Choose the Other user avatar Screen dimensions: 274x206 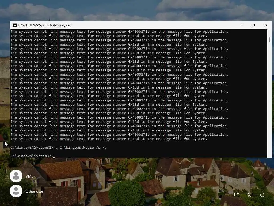click(x=16, y=191)
